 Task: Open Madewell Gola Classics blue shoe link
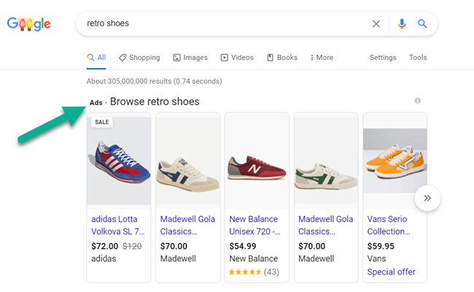187,225
